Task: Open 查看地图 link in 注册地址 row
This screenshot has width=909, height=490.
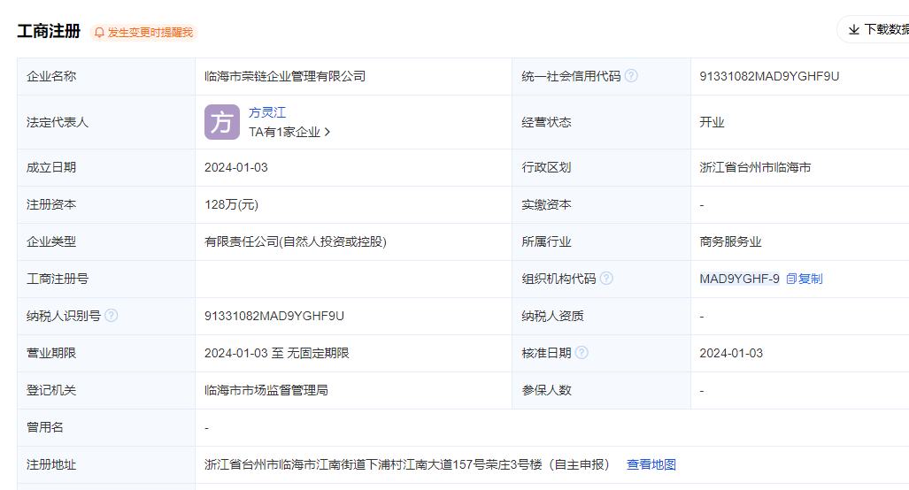Action: (651, 464)
